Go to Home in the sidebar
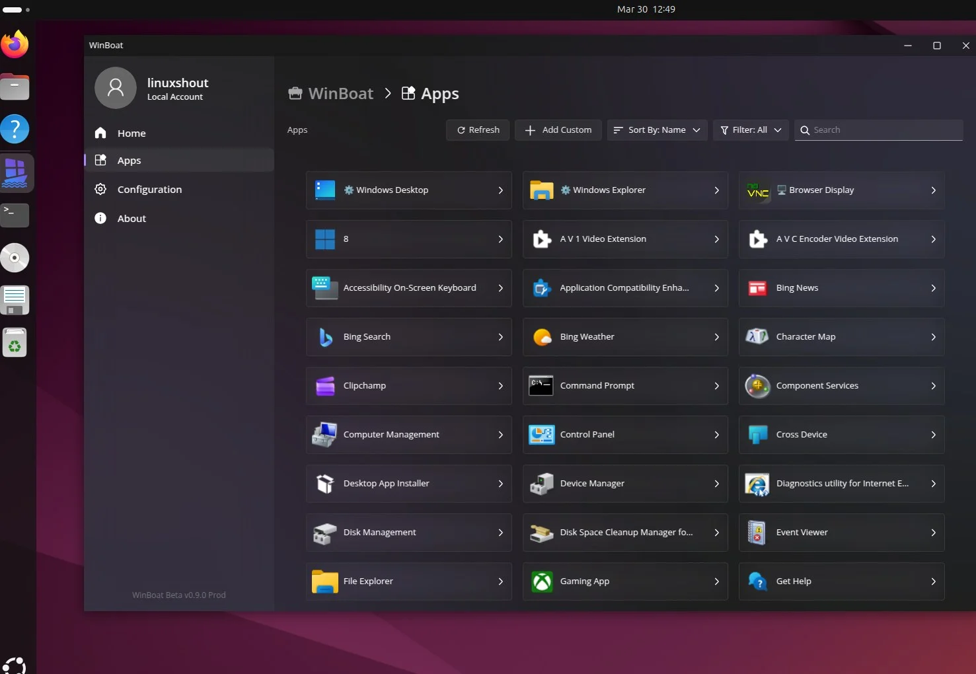Viewport: 976px width, 674px height. pyautogui.click(x=179, y=133)
